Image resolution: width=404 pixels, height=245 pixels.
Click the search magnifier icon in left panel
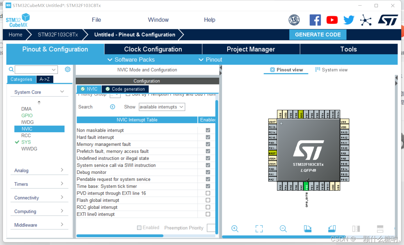pyautogui.click(x=11, y=69)
